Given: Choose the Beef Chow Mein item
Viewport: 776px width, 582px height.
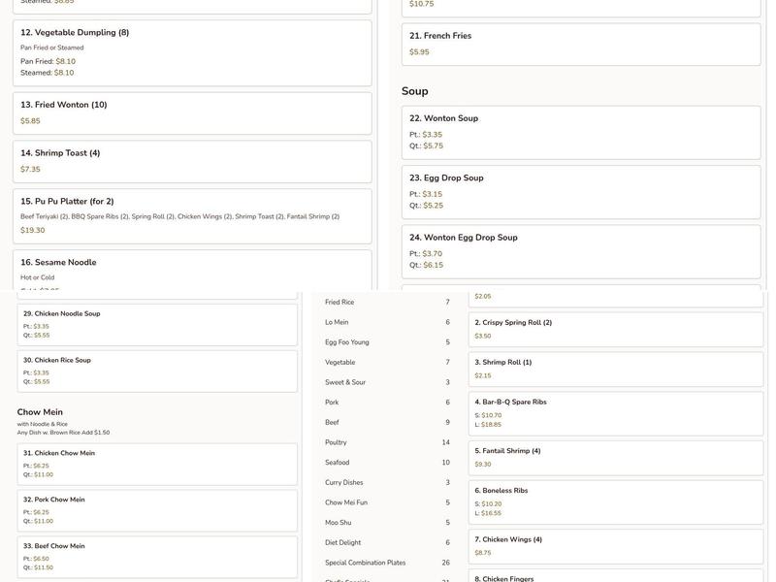Looking at the screenshot, I should (157, 557).
